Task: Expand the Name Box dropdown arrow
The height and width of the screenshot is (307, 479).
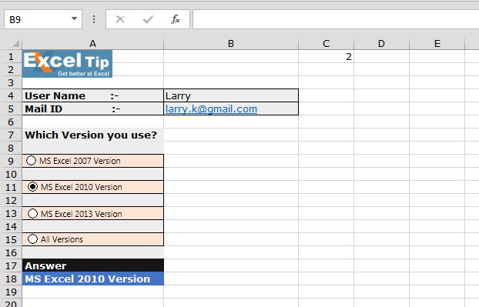Action: (x=74, y=19)
